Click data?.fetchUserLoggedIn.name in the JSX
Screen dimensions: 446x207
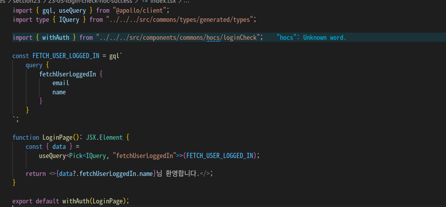106,174
